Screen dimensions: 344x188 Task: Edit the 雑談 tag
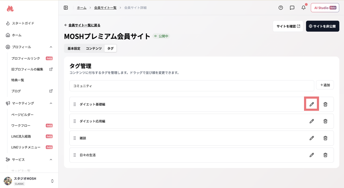[x=312, y=138]
